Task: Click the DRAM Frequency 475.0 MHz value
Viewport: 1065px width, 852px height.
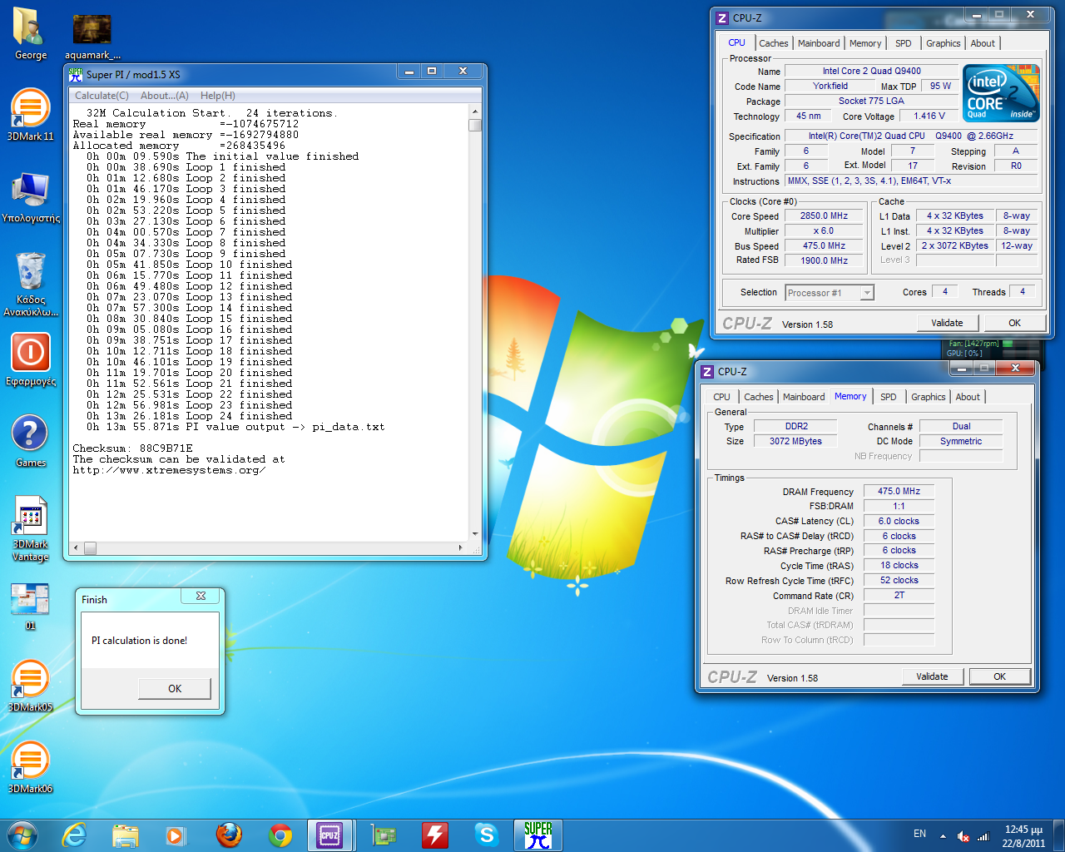Action: [x=899, y=491]
